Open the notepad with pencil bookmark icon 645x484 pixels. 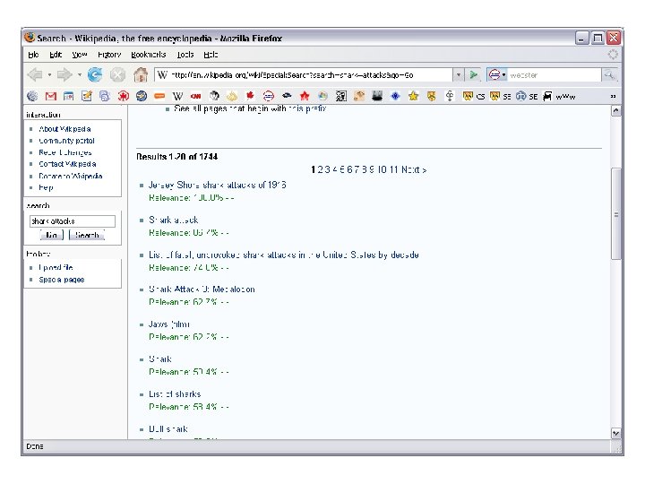pos(86,96)
